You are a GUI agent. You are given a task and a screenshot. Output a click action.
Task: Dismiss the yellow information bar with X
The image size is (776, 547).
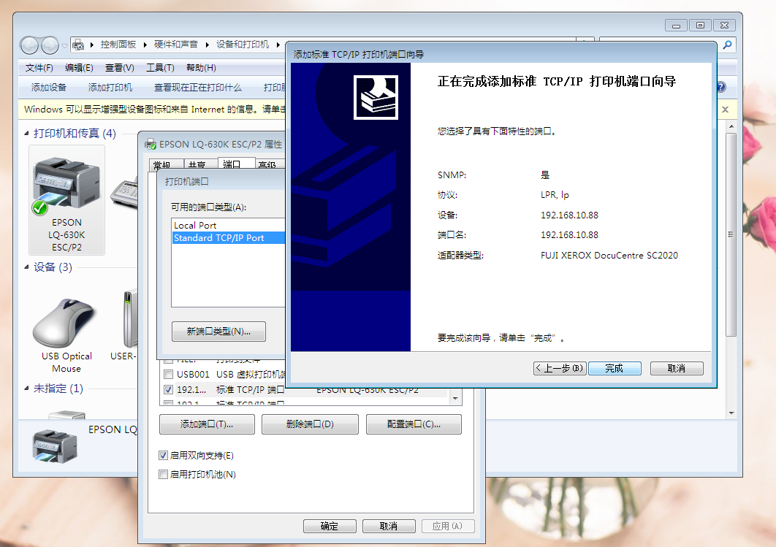click(x=725, y=110)
